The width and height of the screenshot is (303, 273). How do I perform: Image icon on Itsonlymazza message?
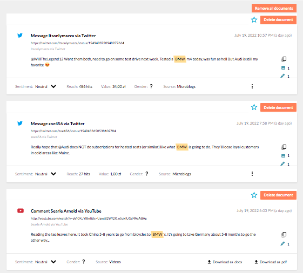click(x=284, y=68)
